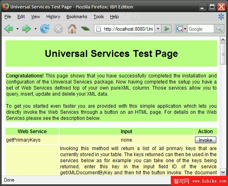Click the 'none' input cell
Screen dimensions: 228x186
[x=126, y=140]
